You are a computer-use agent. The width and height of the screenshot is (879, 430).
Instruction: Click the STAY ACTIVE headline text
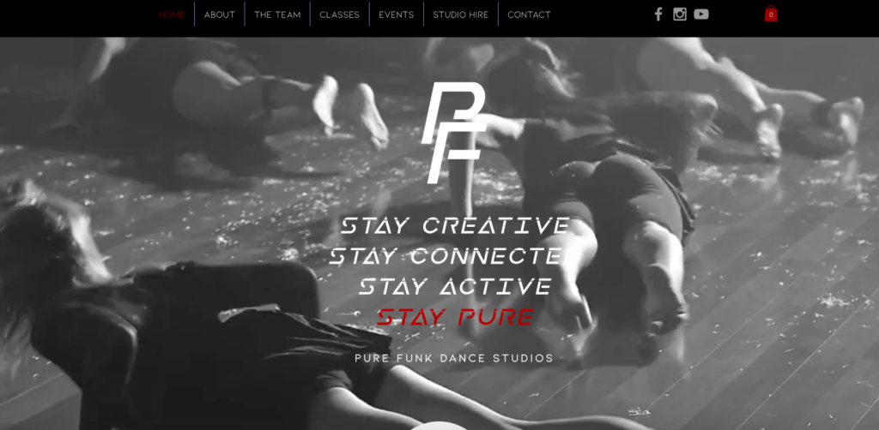coord(455,287)
